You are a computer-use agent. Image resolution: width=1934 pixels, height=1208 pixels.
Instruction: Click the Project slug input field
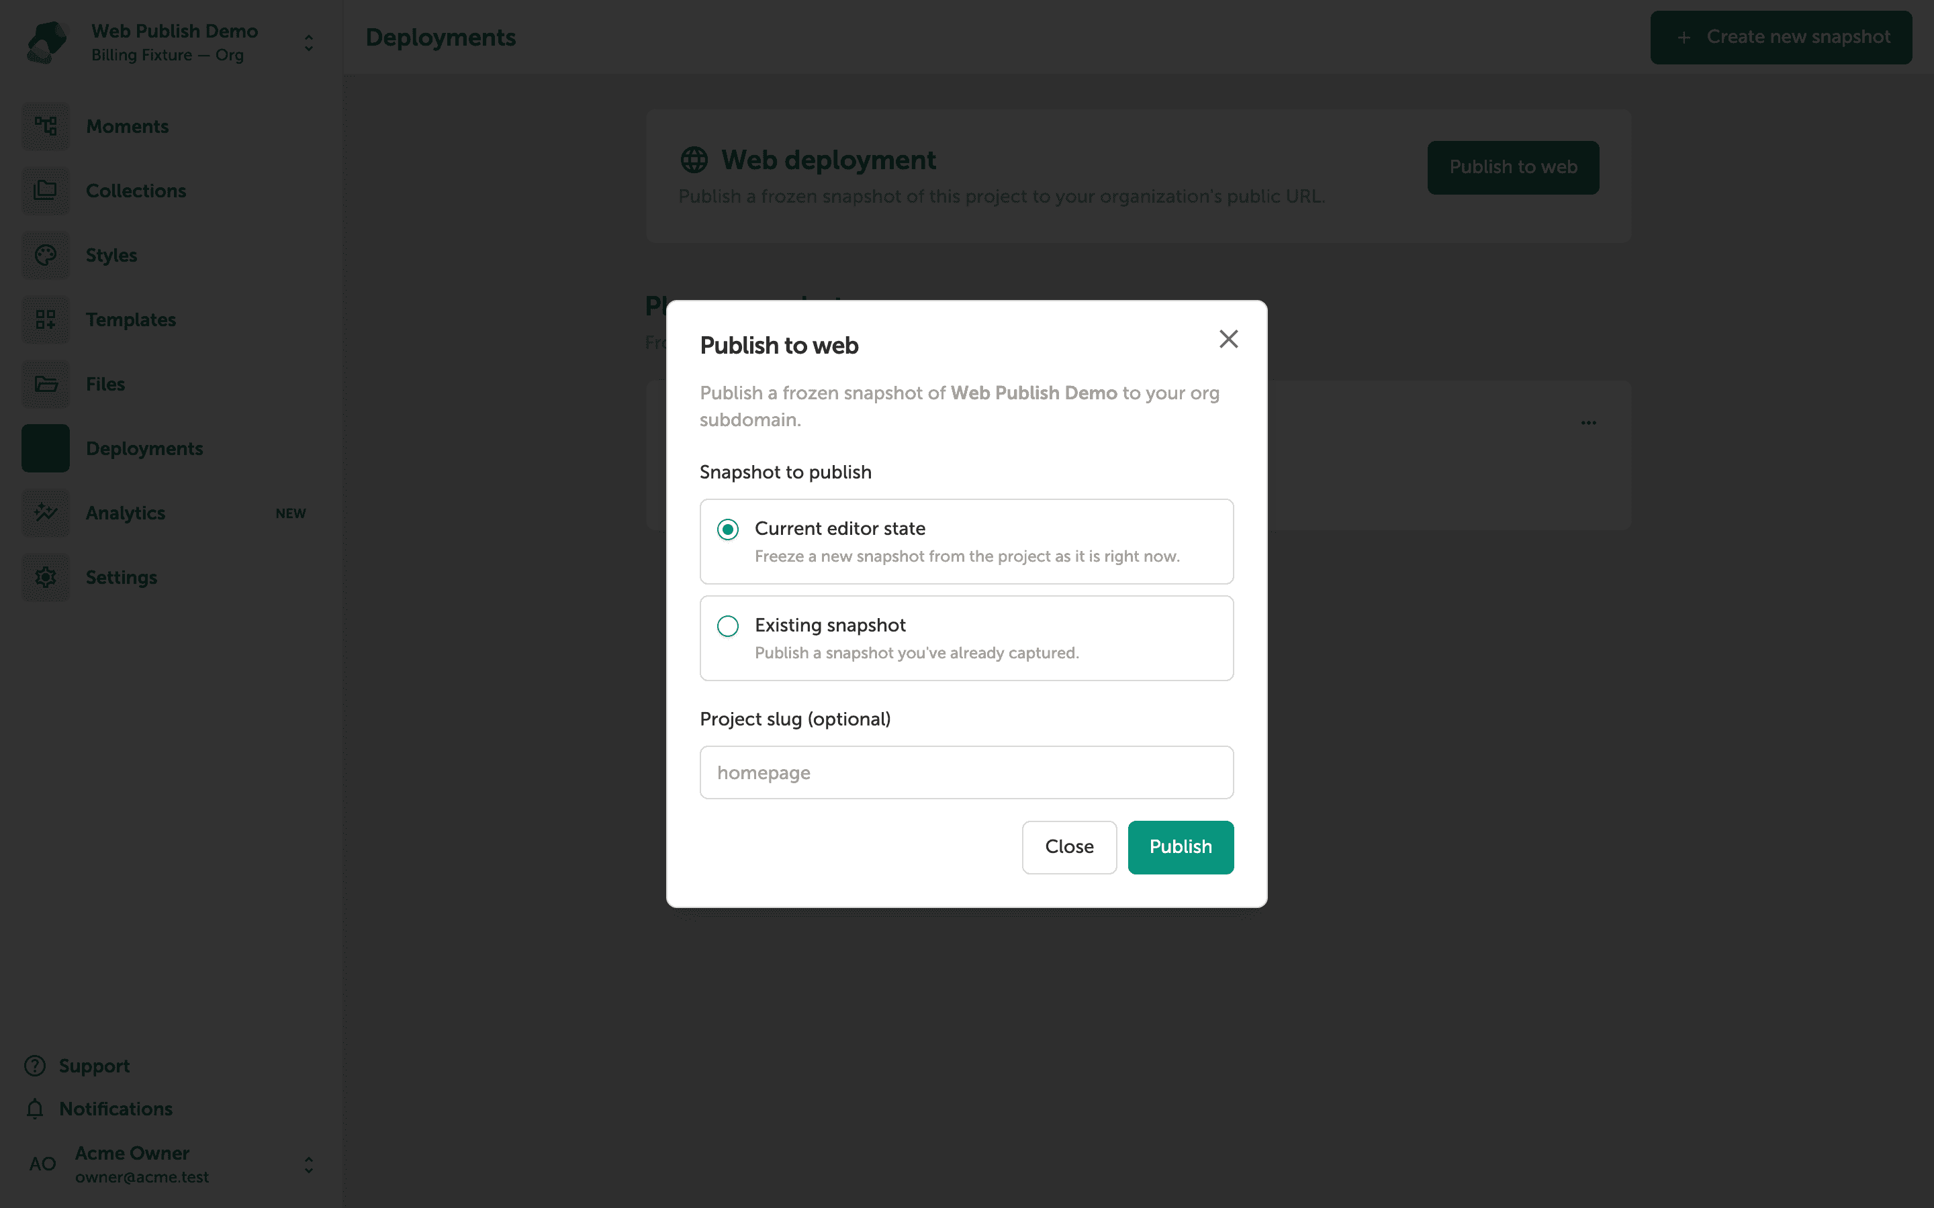[x=966, y=772]
